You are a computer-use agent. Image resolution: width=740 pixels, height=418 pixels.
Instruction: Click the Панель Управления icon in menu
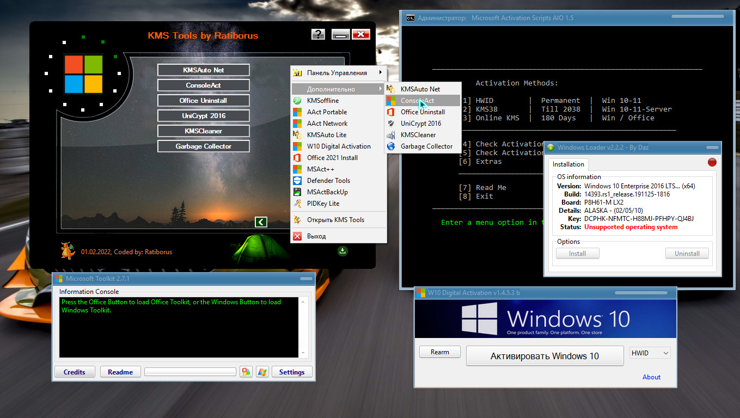(297, 73)
